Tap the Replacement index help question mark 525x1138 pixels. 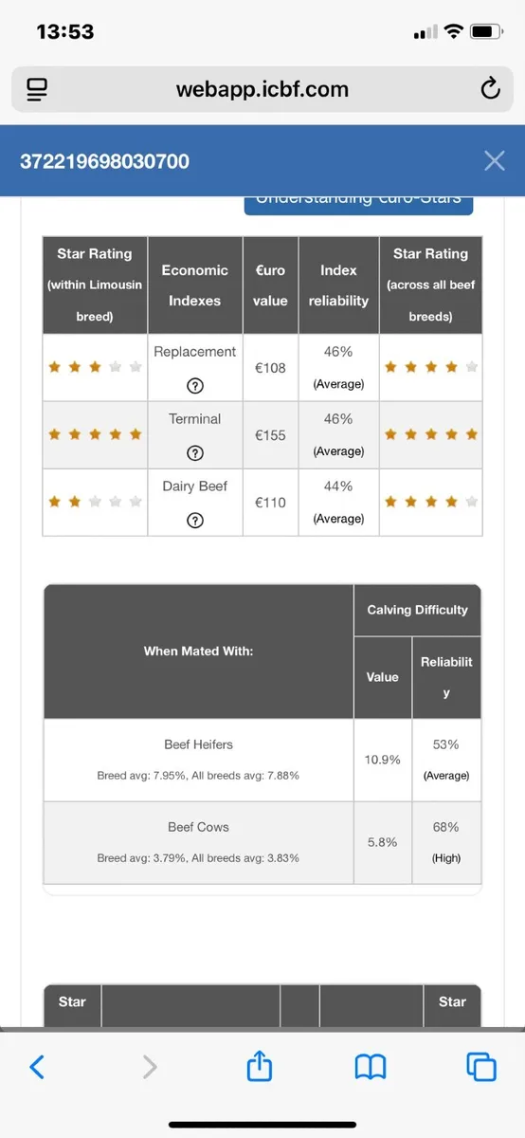[x=195, y=385]
